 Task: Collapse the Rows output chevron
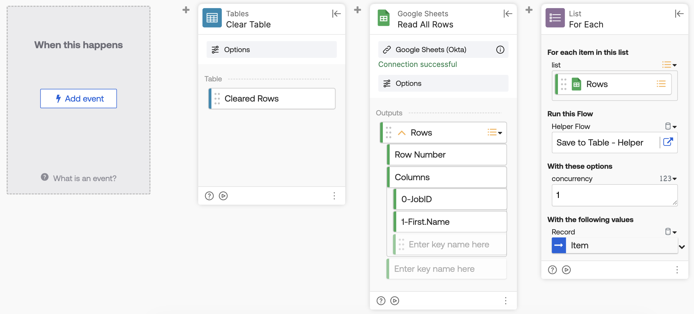pyautogui.click(x=402, y=133)
